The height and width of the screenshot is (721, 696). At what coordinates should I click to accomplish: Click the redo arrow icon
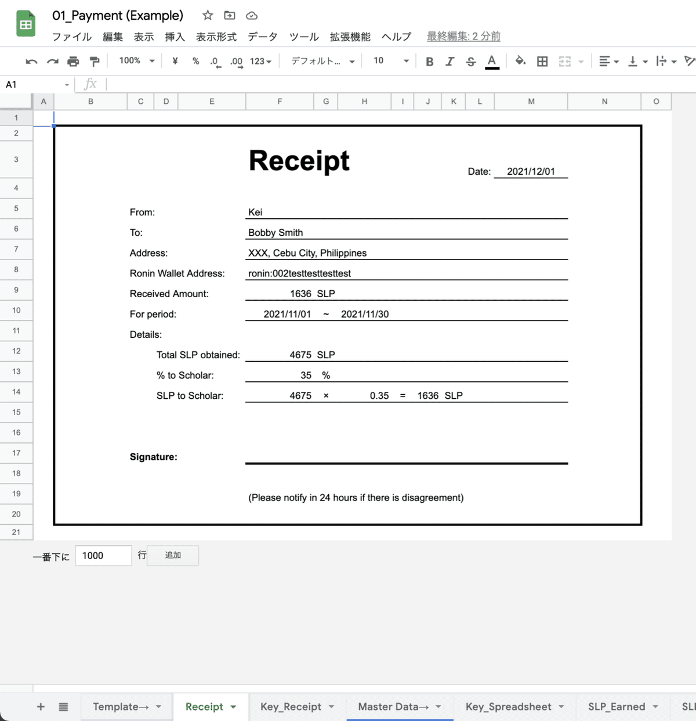[53, 61]
